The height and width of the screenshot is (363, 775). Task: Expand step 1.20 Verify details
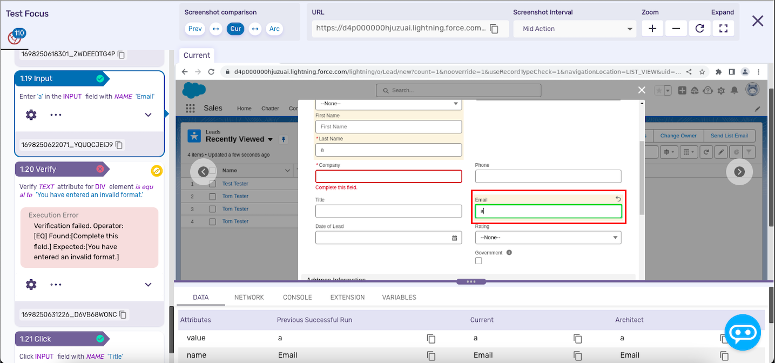[148, 284]
